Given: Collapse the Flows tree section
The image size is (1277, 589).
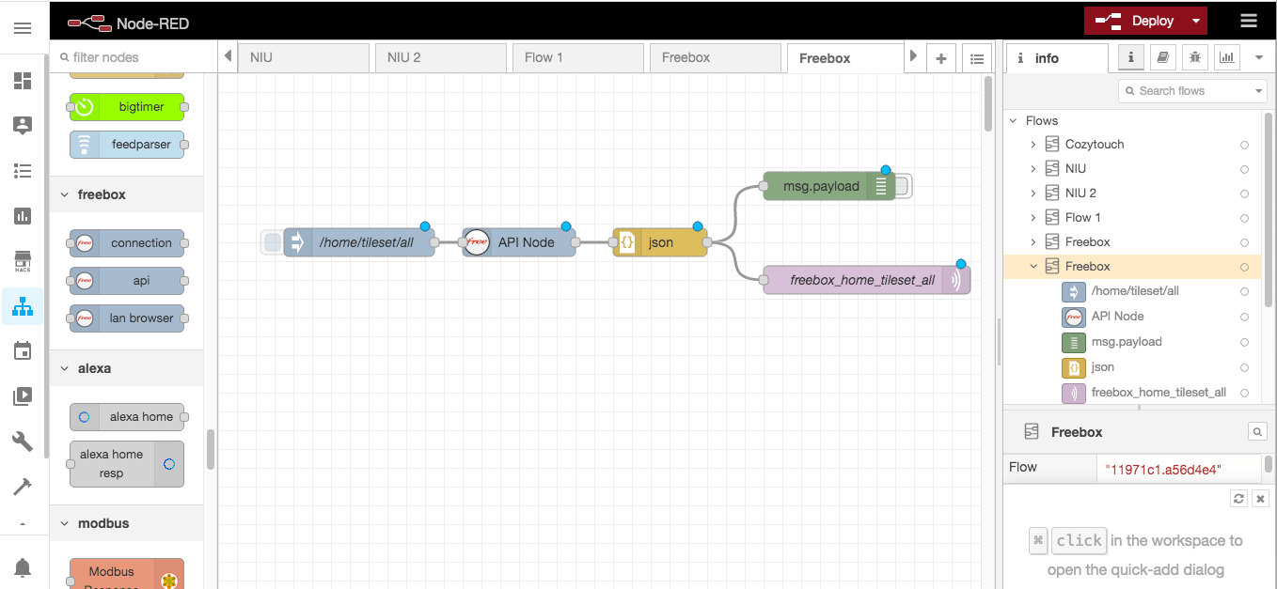Looking at the screenshot, I should tap(1014, 120).
